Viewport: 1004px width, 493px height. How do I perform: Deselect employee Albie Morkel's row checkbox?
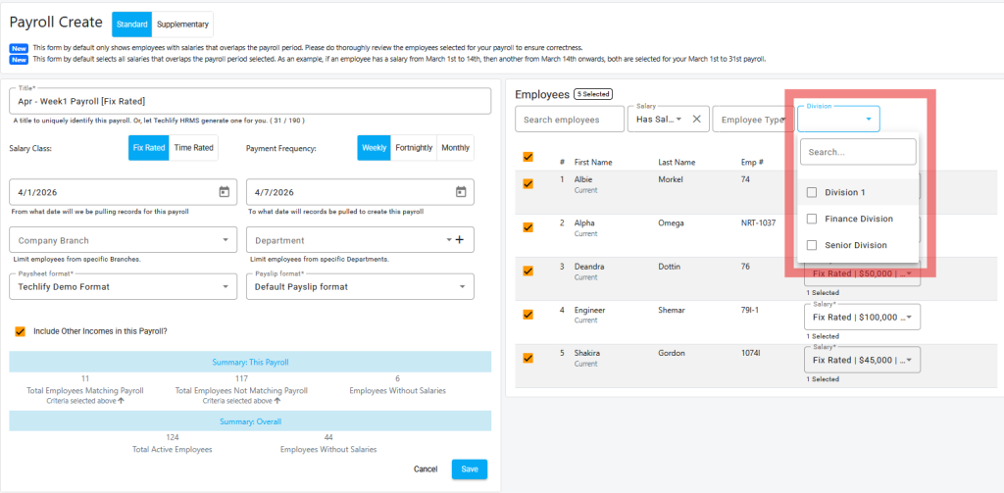[528, 184]
